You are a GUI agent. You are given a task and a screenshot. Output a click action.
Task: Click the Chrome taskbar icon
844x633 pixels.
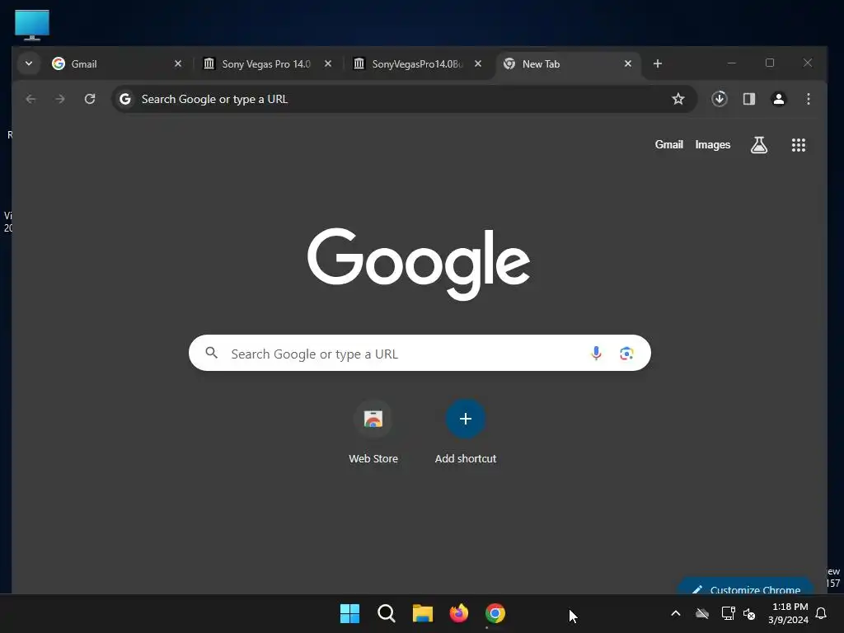coord(495,613)
